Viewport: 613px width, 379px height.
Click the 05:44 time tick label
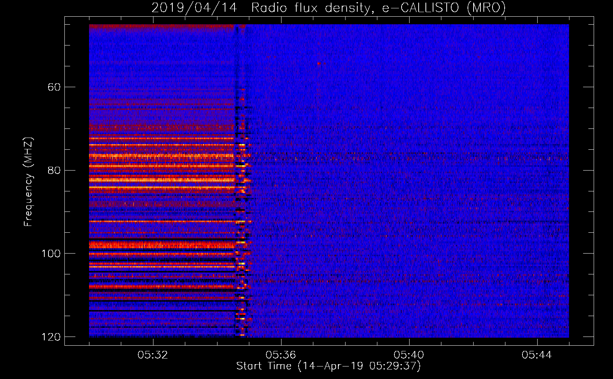537,355
